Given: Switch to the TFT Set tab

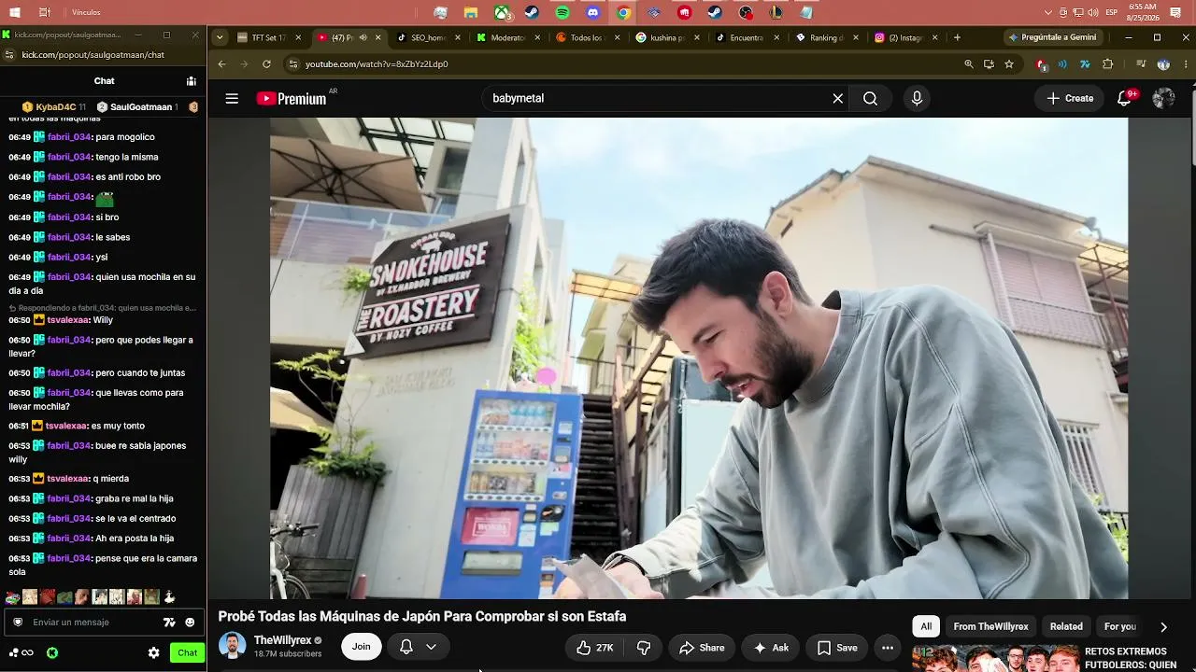Looking at the screenshot, I should click(x=270, y=37).
